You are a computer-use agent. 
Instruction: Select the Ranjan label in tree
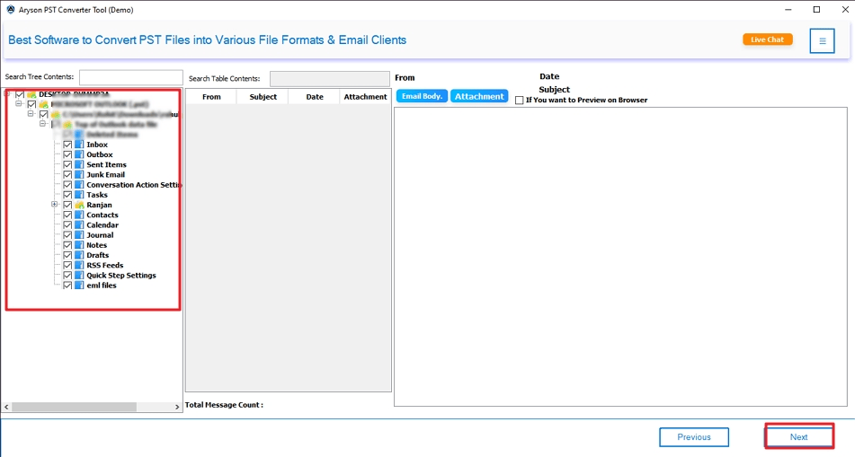(x=99, y=205)
